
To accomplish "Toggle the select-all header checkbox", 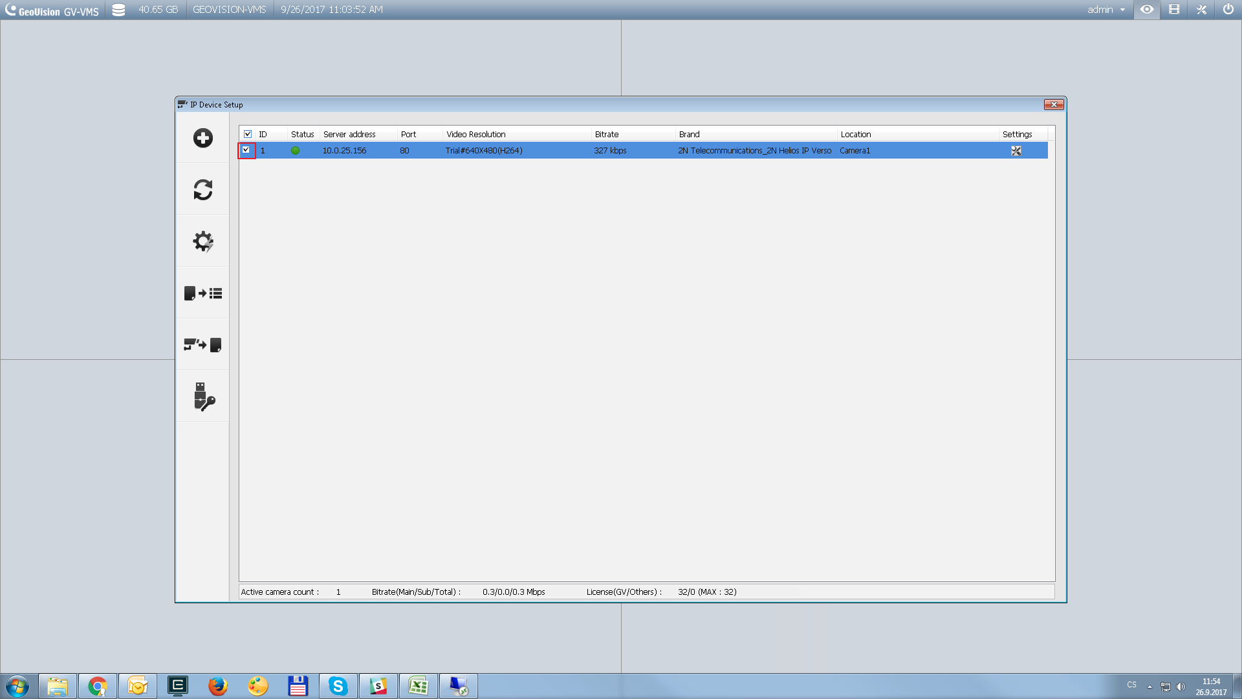I will [x=248, y=134].
